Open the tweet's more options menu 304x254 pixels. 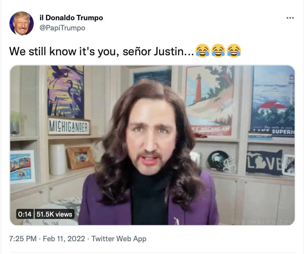tap(290, 18)
